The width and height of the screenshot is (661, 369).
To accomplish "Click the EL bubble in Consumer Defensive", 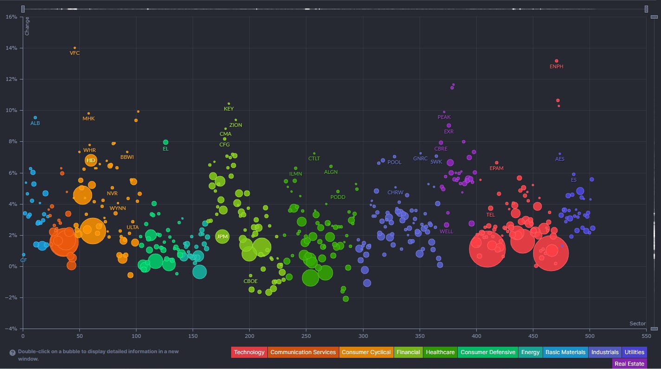I will pyautogui.click(x=166, y=142).
